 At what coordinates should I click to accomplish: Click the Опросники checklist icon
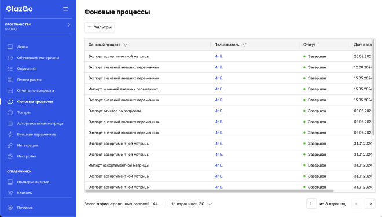(10, 69)
